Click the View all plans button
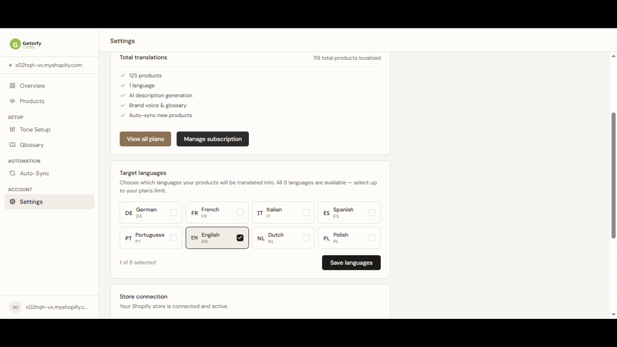The image size is (617, 347). tap(145, 139)
